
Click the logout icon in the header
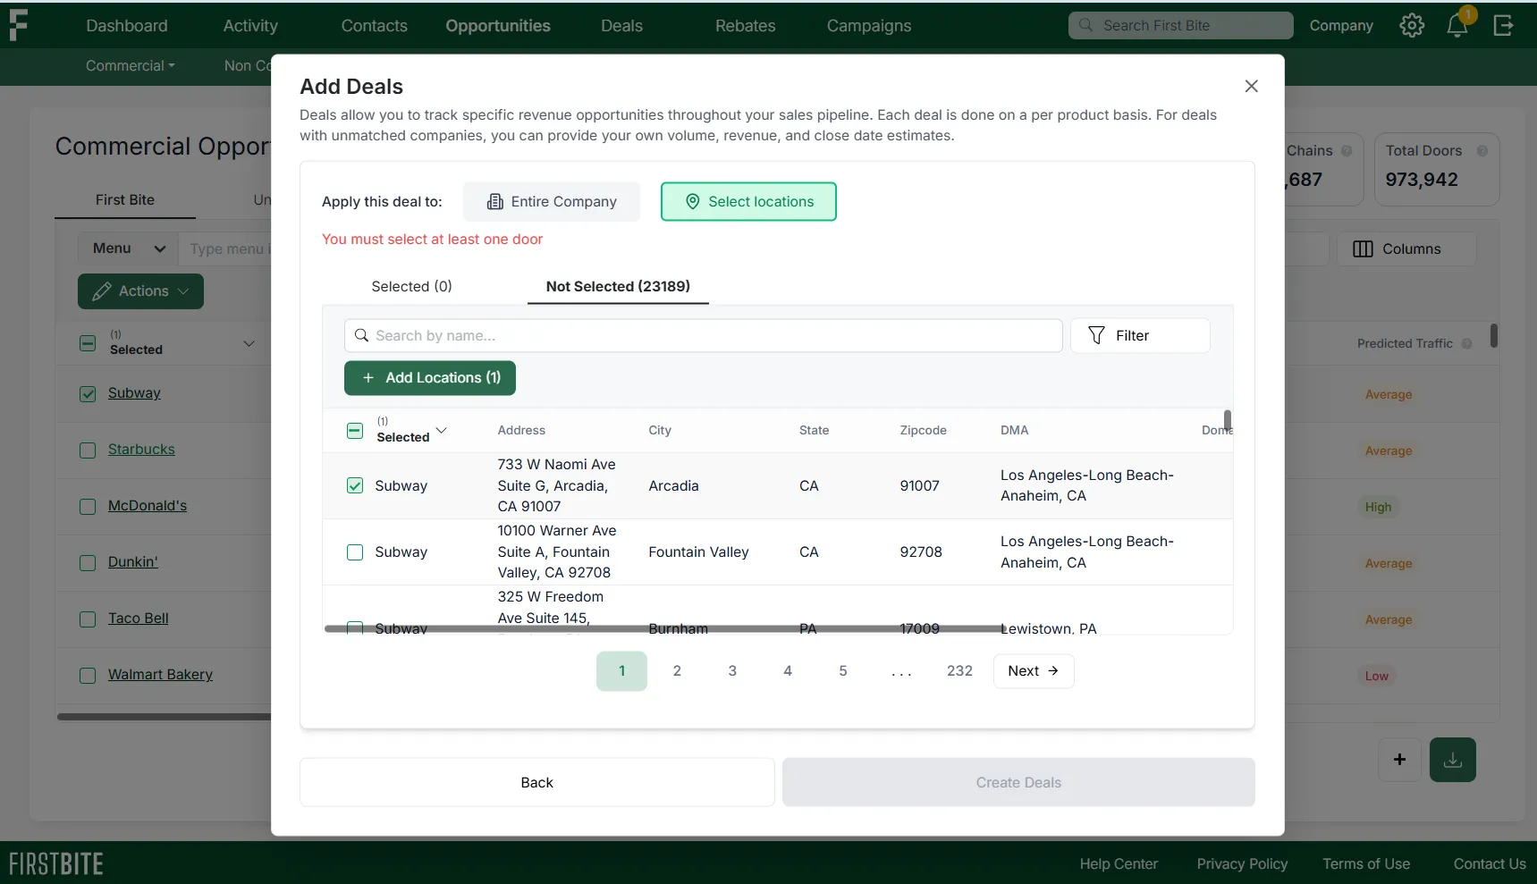(x=1504, y=26)
